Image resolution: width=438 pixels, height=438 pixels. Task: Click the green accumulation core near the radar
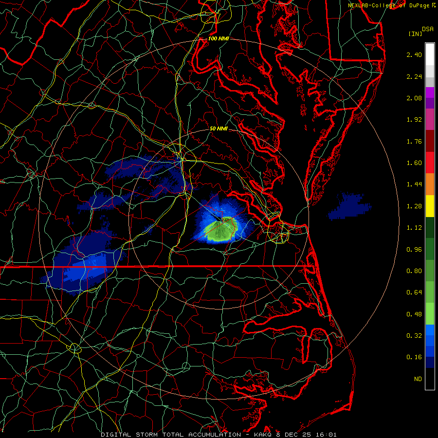[x=220, y=230]
